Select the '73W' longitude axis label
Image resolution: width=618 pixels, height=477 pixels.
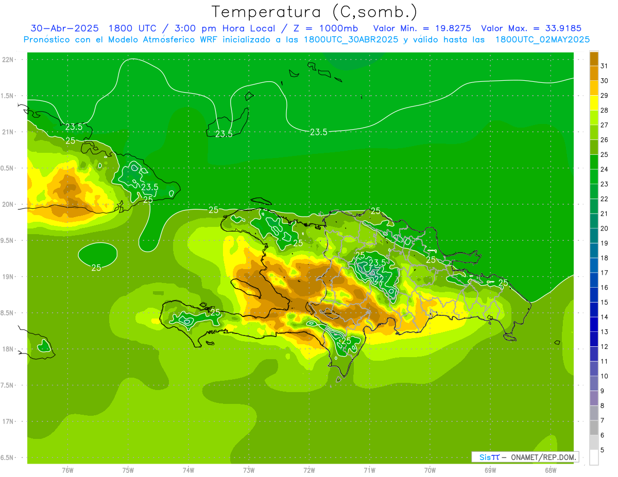click(x=249, y=470)
